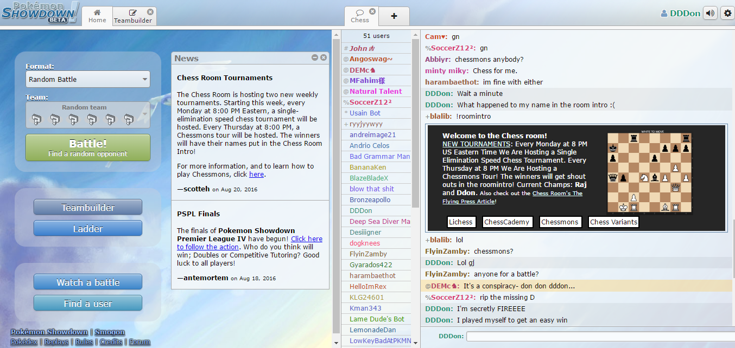Open the Forum footer link
Viewport: 735px width, 348px height.
(140, 342)
